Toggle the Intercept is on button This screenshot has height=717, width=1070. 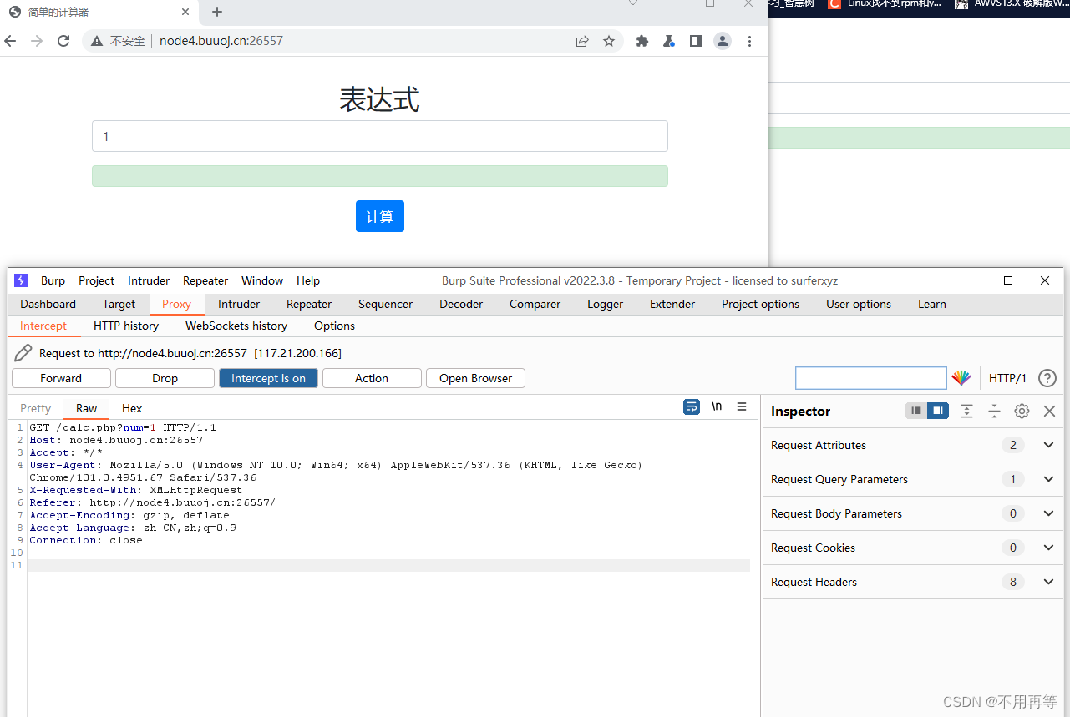(268, 377)
